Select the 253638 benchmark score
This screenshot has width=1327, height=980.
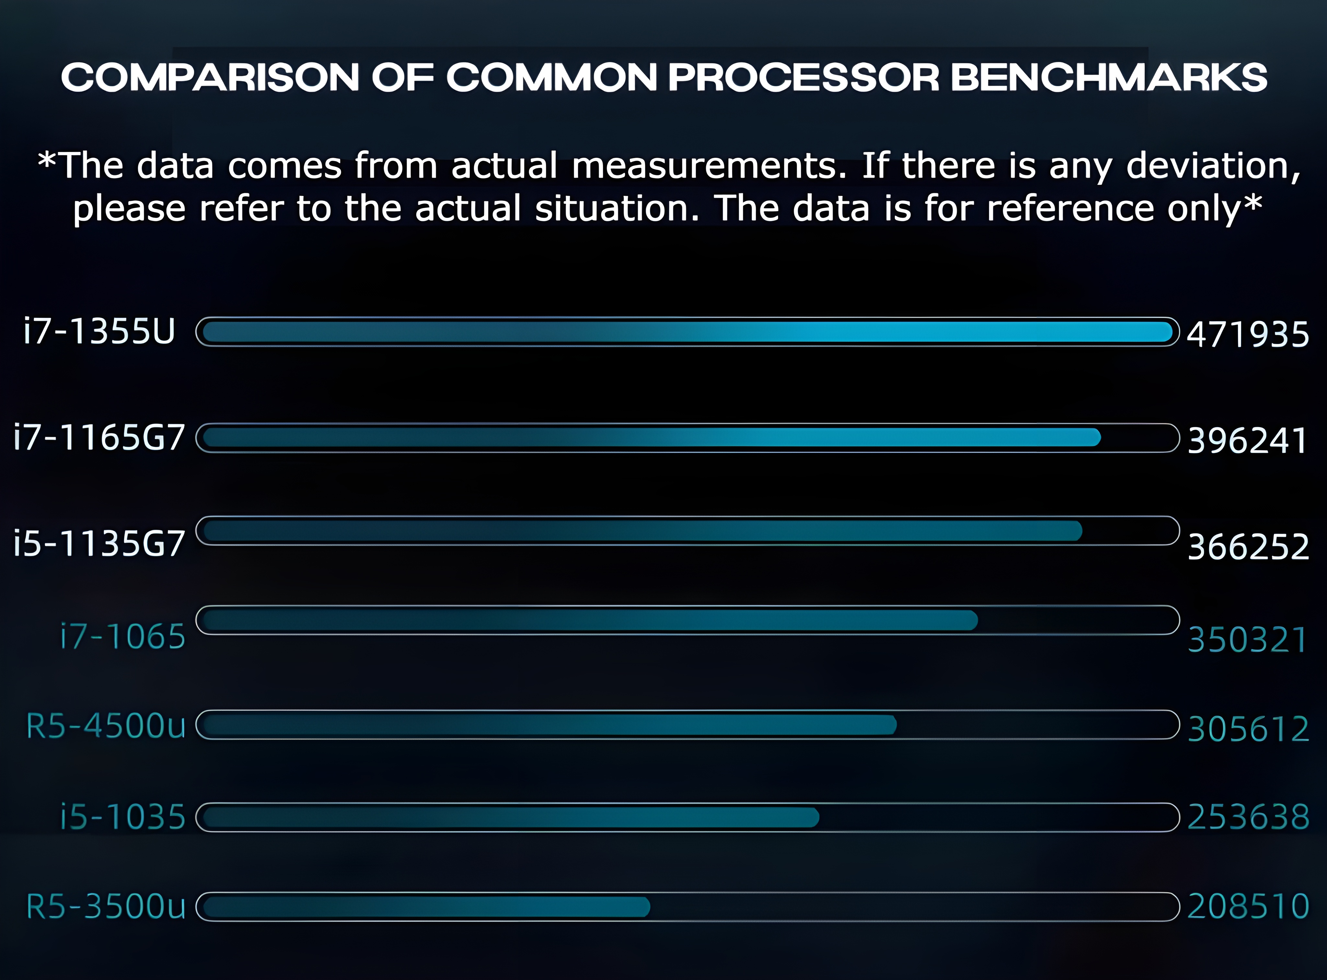pyautogui.click(x=1248, y=817)
